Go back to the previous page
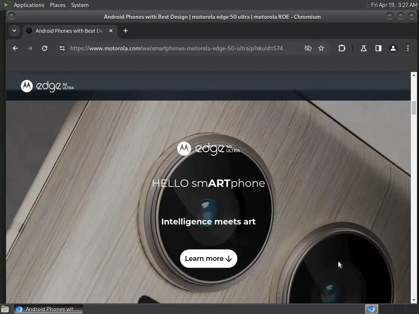This screenshot has height=314, width=419. click(x=15, y=48)
